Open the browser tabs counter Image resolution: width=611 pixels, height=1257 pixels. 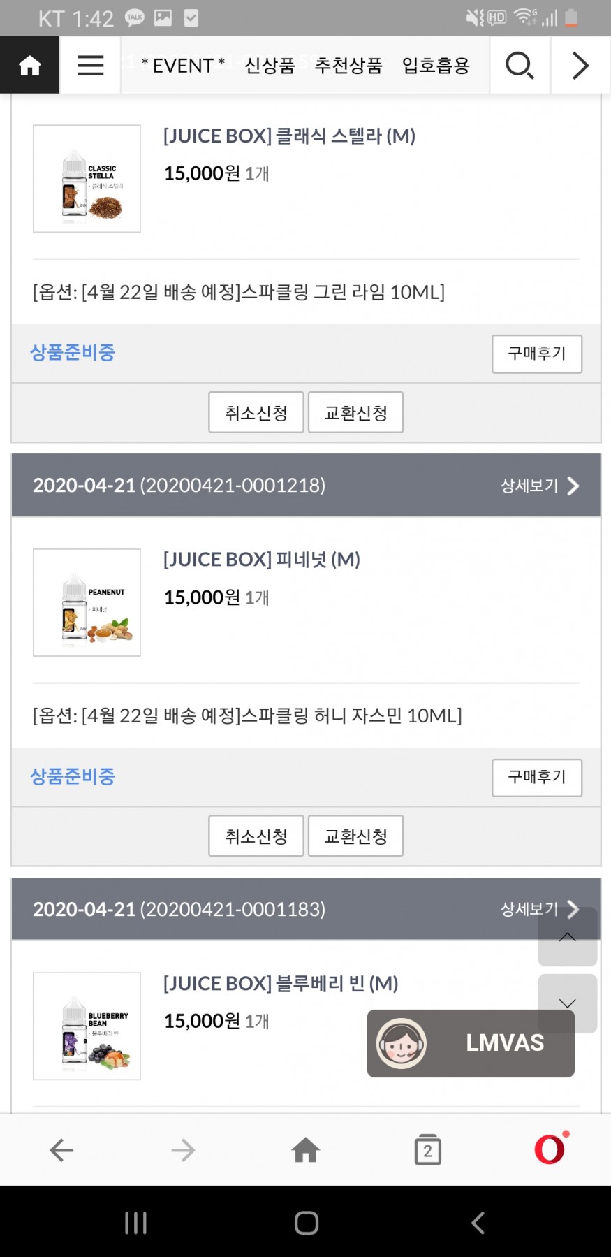pyautogui.click(x=427, y=1150)
